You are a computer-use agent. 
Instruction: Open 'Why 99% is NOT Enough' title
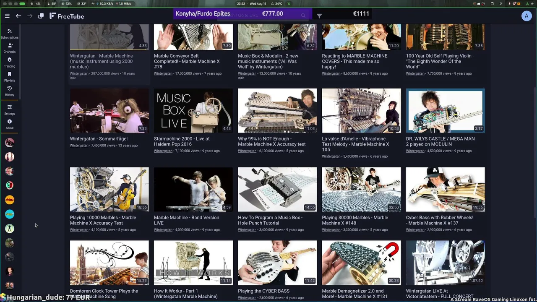(272, 141)
